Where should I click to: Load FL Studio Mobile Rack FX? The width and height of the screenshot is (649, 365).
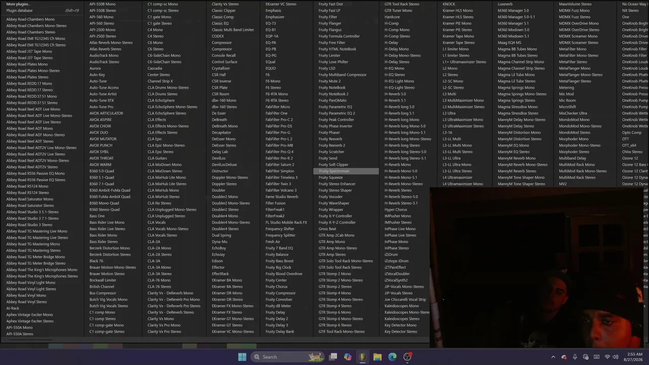[286, 222]
